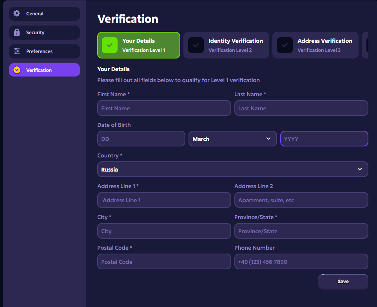Click the YYYY birth year field
The height and width of the screenshot is (307, 377).
[324, 139]
